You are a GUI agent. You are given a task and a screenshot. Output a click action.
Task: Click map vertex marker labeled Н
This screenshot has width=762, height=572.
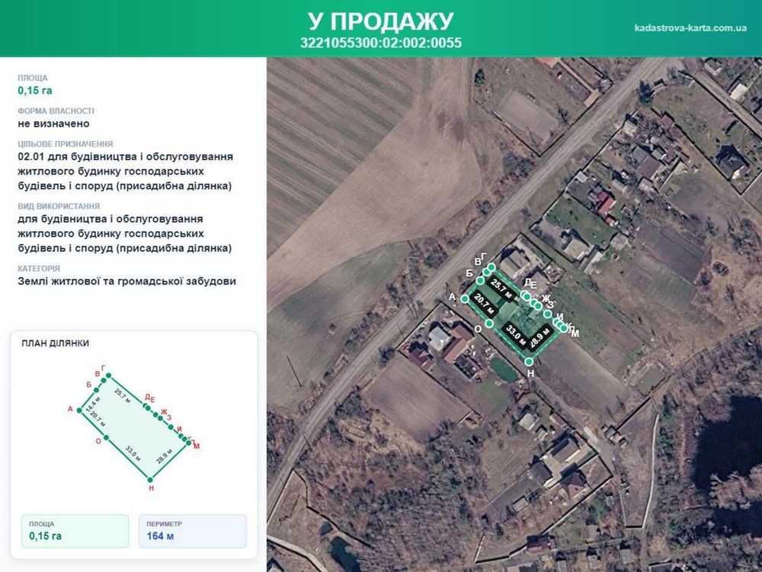(x=530, y=362)
